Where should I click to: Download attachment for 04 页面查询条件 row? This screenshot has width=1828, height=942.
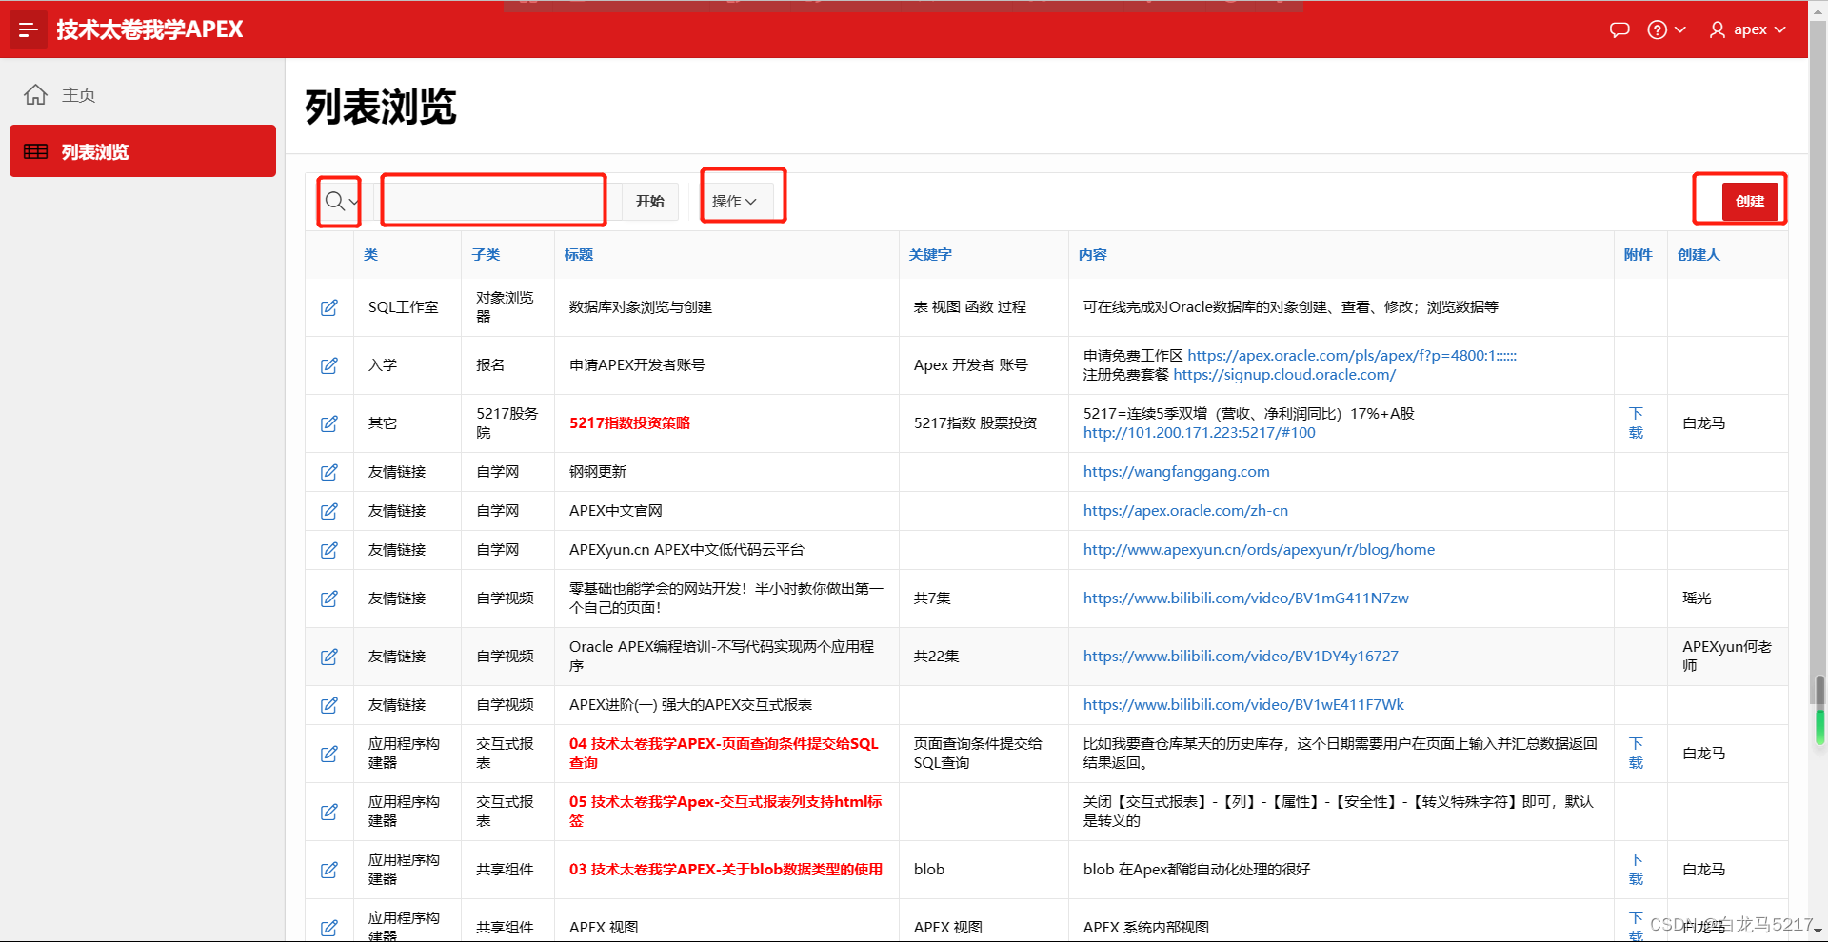(x=1636, y=754)
